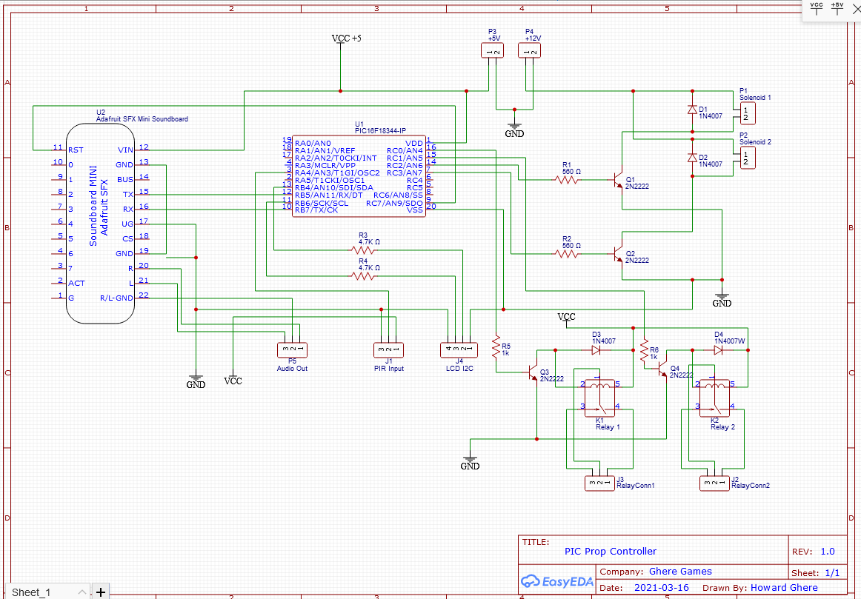Select the P1 Solenoid 1 connector
The height and width of the screenshot is (599, 861).
click(748, 113)
